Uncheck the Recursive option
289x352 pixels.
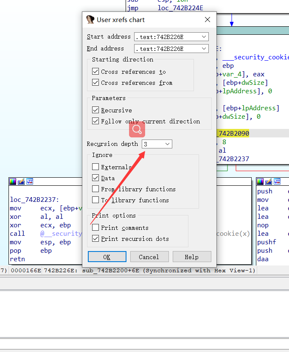[95, 110]
